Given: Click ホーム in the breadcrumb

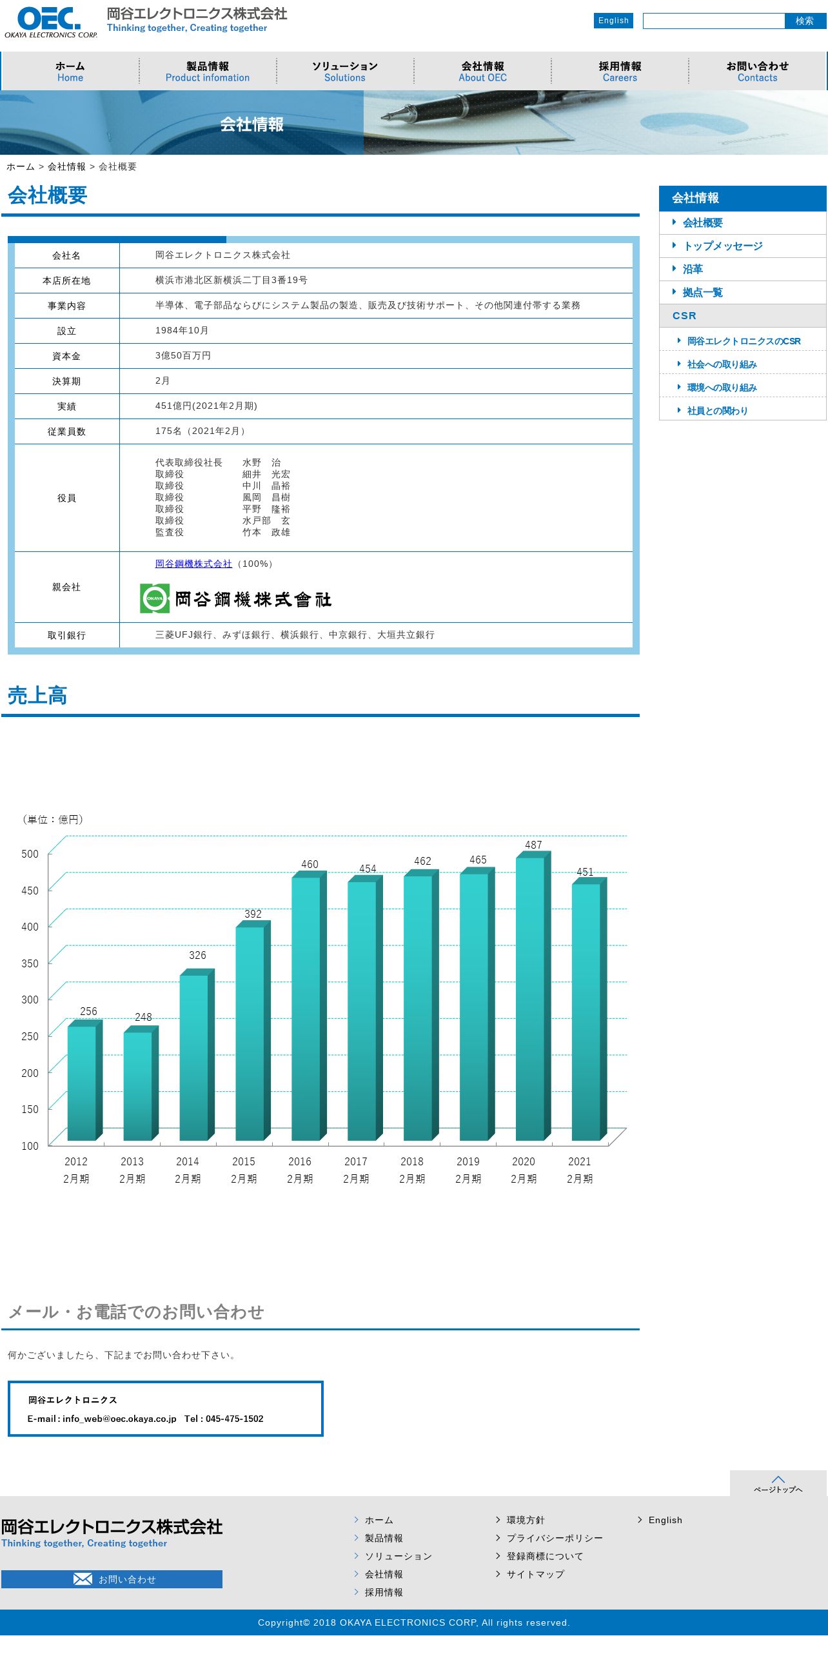Looking at the screenshot, I should pyautogui.click(x=21, y=166).
